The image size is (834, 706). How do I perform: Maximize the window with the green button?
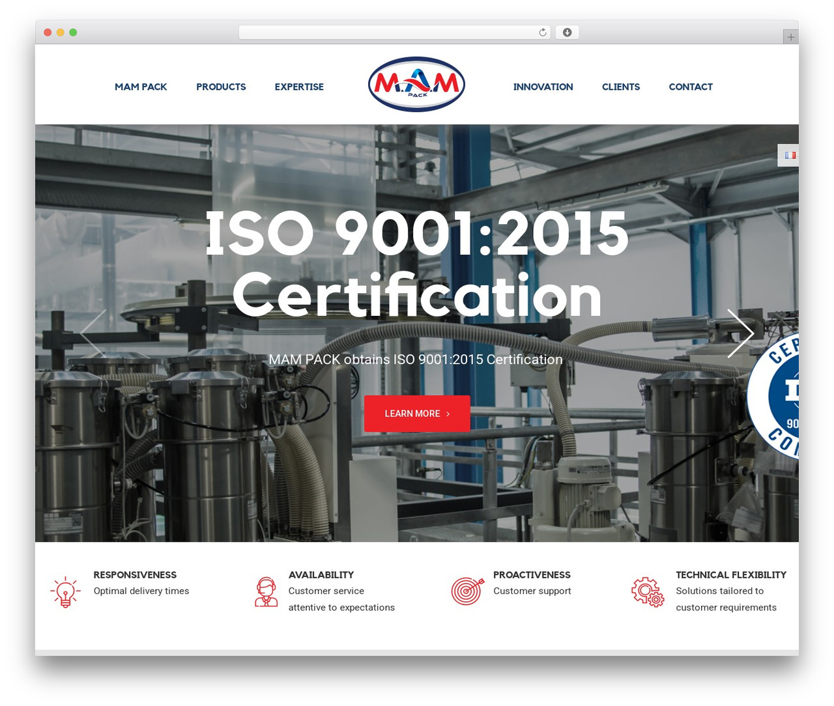pyautogui.click(x=73, y=33)
